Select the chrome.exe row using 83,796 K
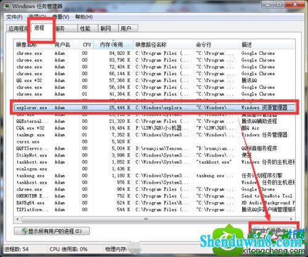 [155, 60]
